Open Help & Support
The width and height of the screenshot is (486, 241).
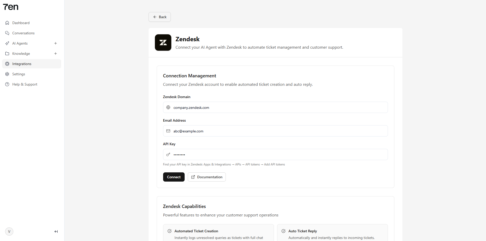(x=25, y=84)
